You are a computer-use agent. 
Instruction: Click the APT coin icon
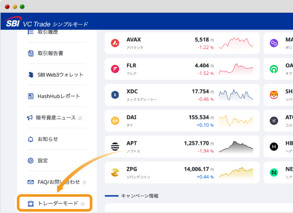pos(115,147)
